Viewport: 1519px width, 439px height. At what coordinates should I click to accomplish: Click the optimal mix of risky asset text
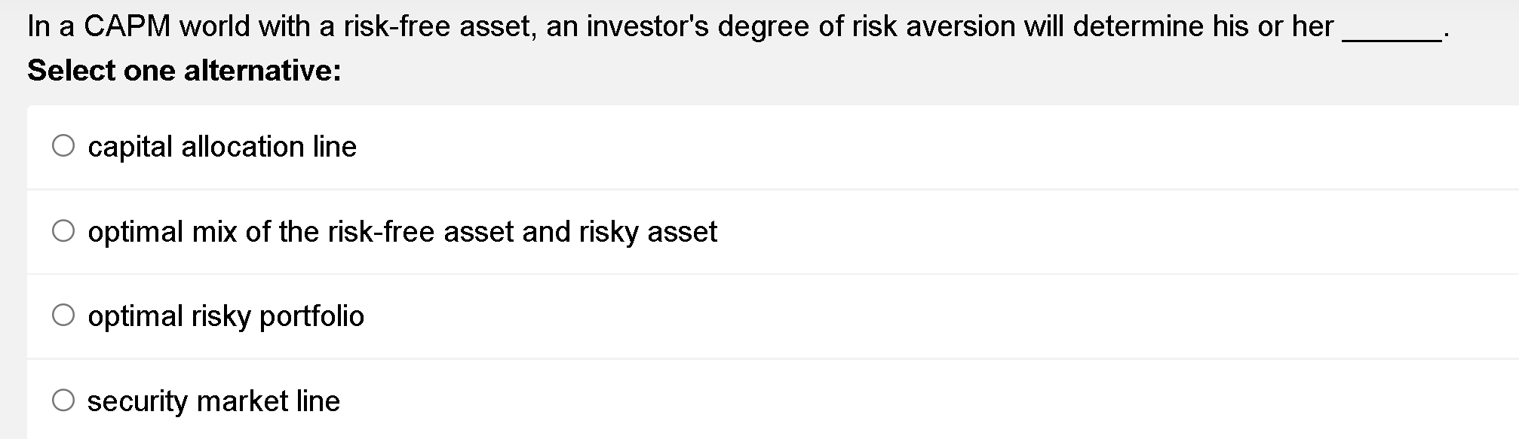point(403,231)
